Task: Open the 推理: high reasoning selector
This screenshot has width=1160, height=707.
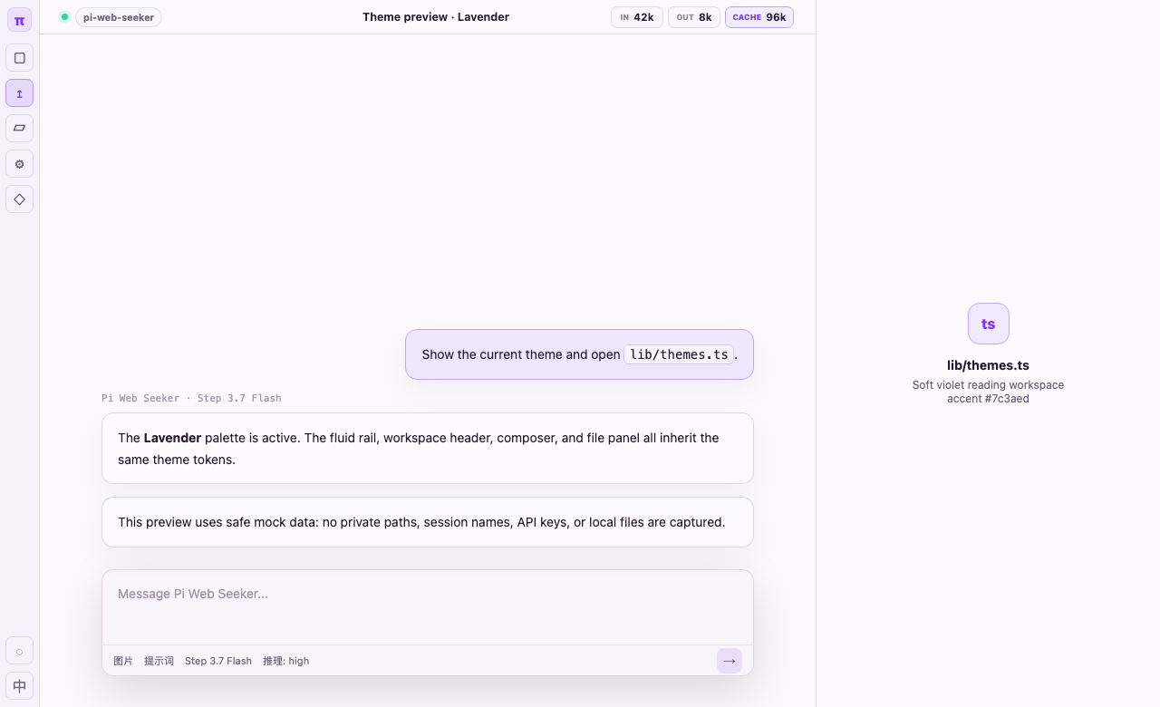Action: click(x=286, y=661)
